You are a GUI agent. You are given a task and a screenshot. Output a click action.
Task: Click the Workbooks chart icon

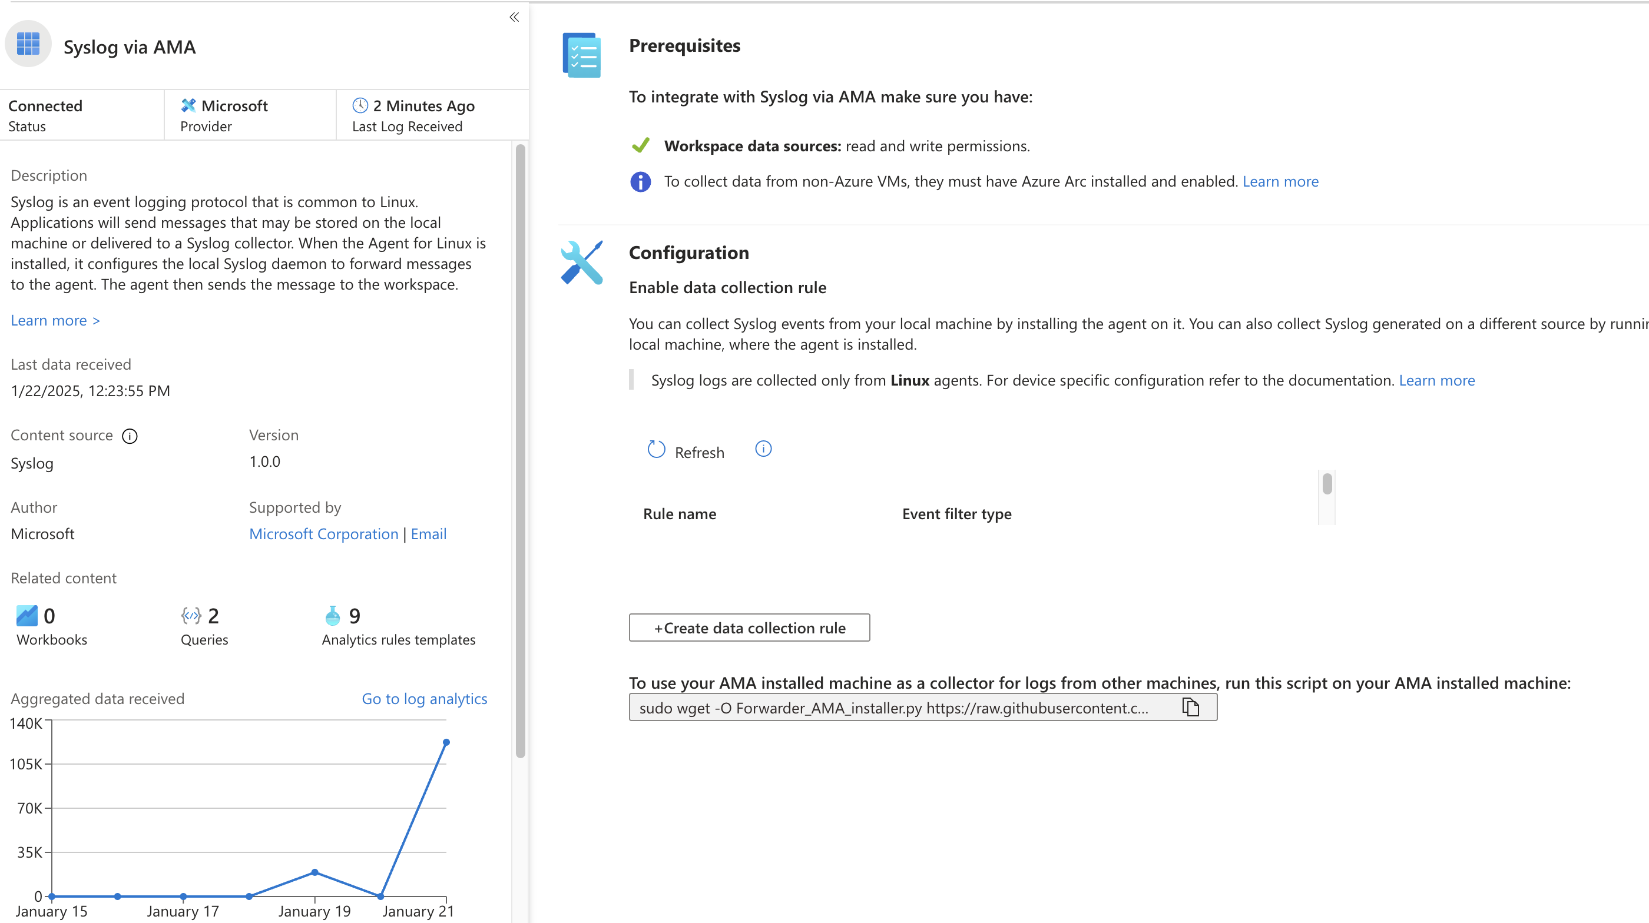27,615
